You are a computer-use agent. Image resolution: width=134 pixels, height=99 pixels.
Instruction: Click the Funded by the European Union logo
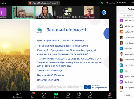pyautogui.click(x=95, y=87)
